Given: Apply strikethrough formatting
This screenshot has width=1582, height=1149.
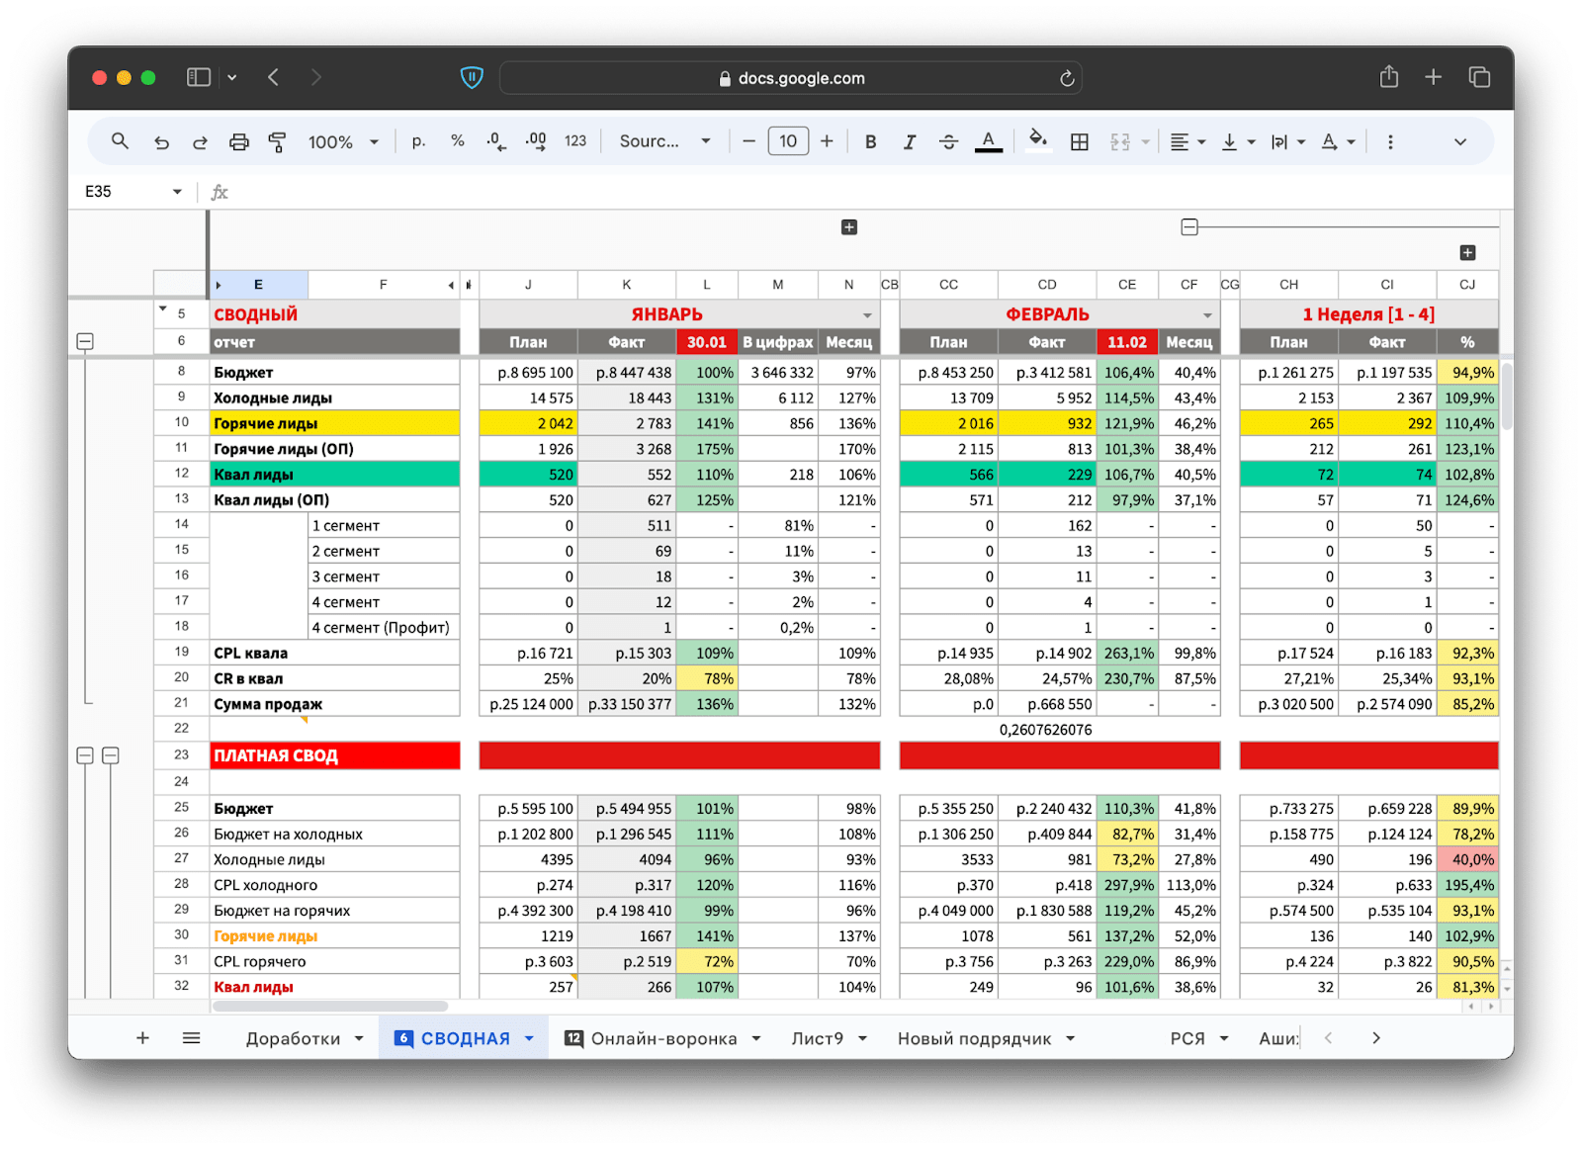Looking at the screenshot, I should (948, 142).
